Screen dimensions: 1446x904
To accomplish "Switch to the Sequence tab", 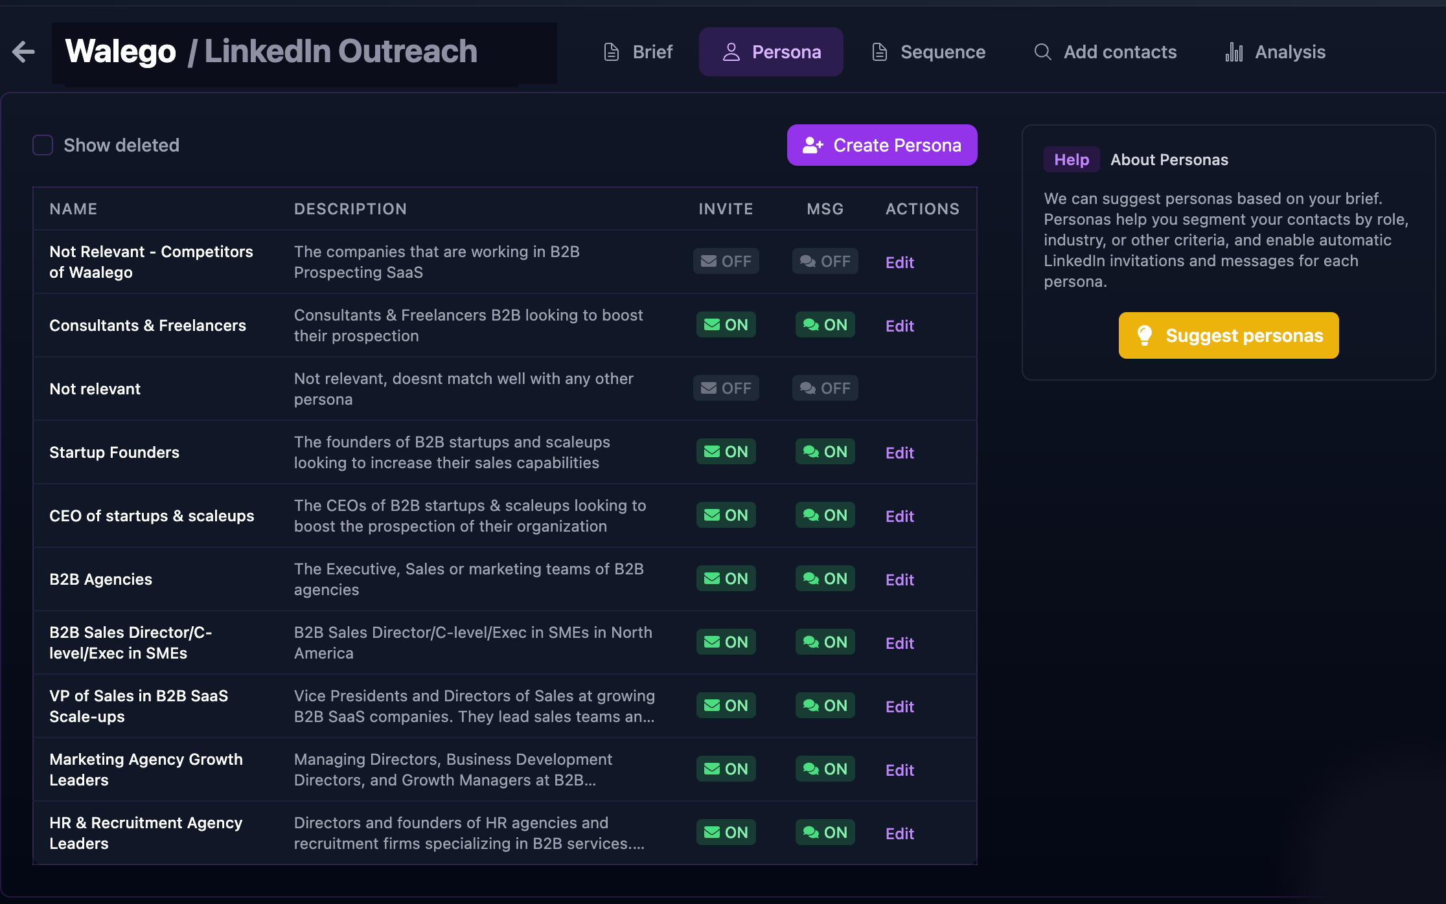I will 928,52.
